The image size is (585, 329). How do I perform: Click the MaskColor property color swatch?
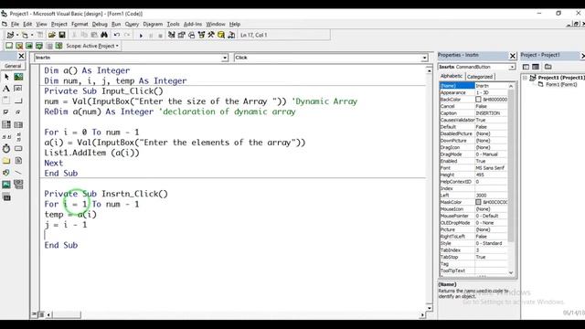478,202
